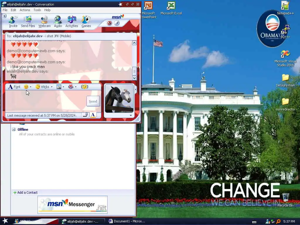The image size is (300, 225).
Task: Open the Recycle Bin
Action: (285, 200)
